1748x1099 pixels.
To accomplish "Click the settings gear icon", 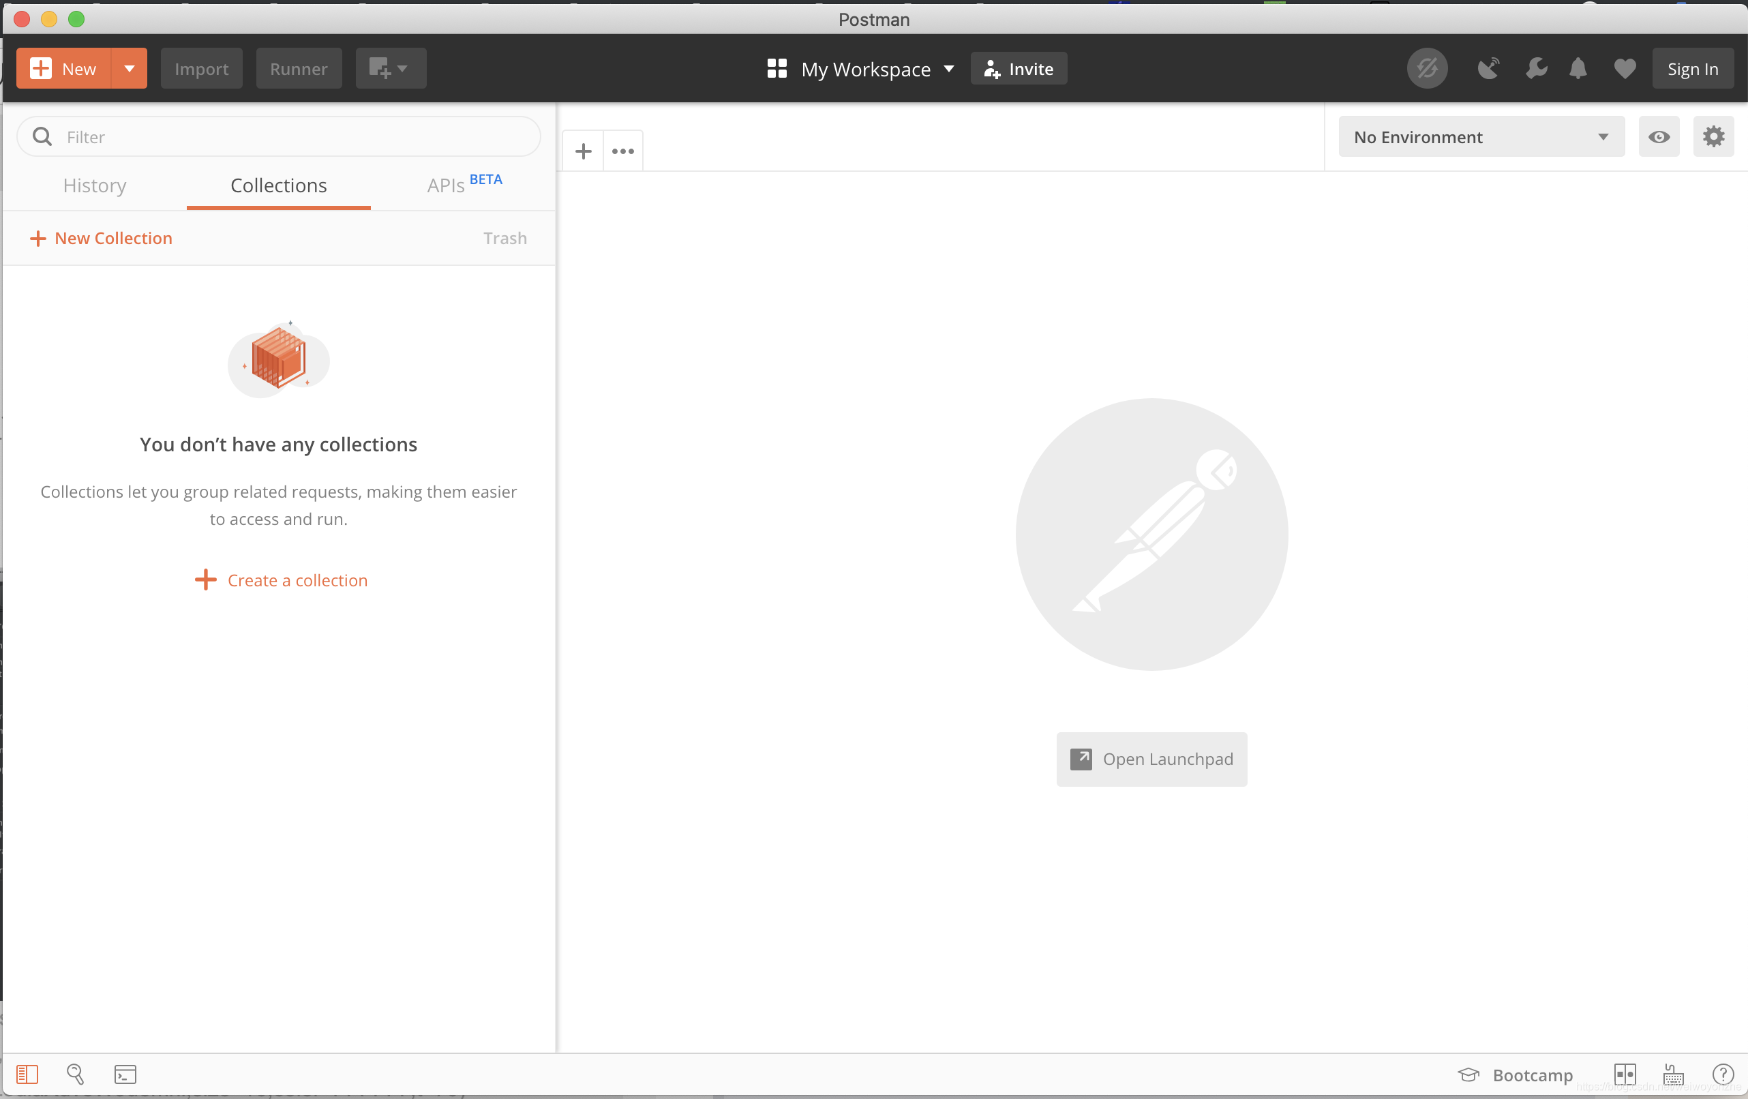I will pyautogui.click(x=1714, y=137).
